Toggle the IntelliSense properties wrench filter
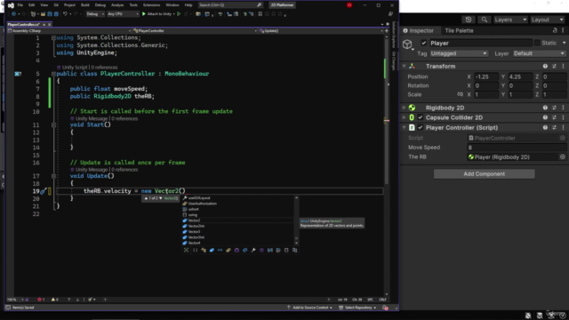The width and height of the screenshot is (569, 320). (253, 250)
